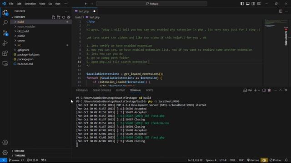Viewport: 291px width, 163px height.
Task: Close the terminal panel
Action: 286,90
